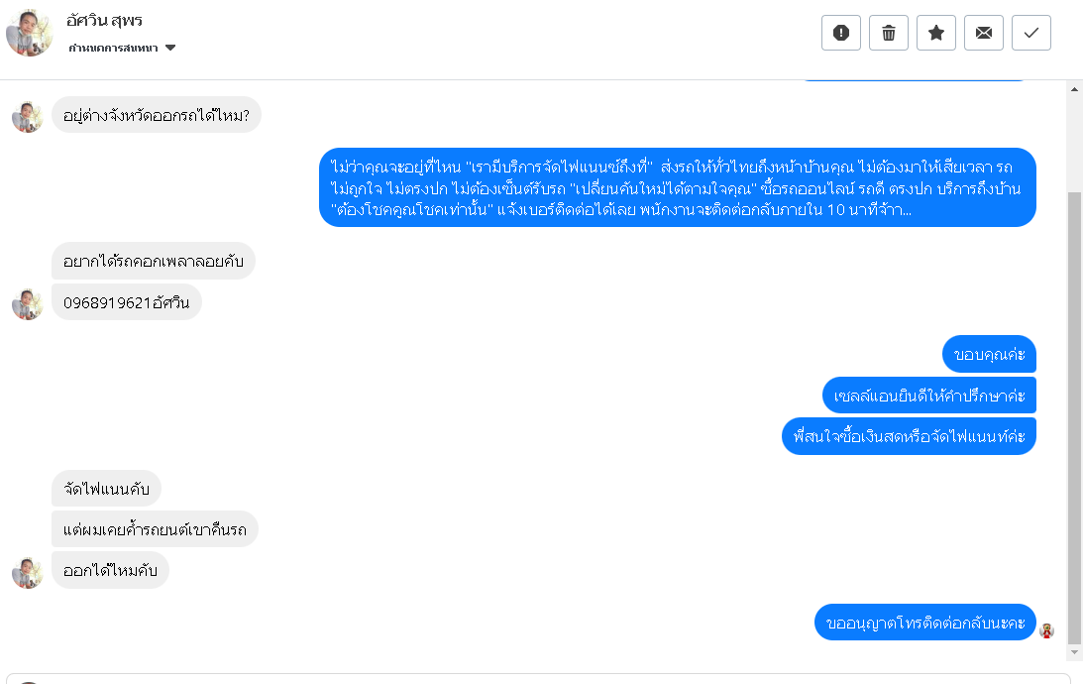Open อัศวิน สุพร profile picture in header

pyautogui.click(x=29, y=33)
